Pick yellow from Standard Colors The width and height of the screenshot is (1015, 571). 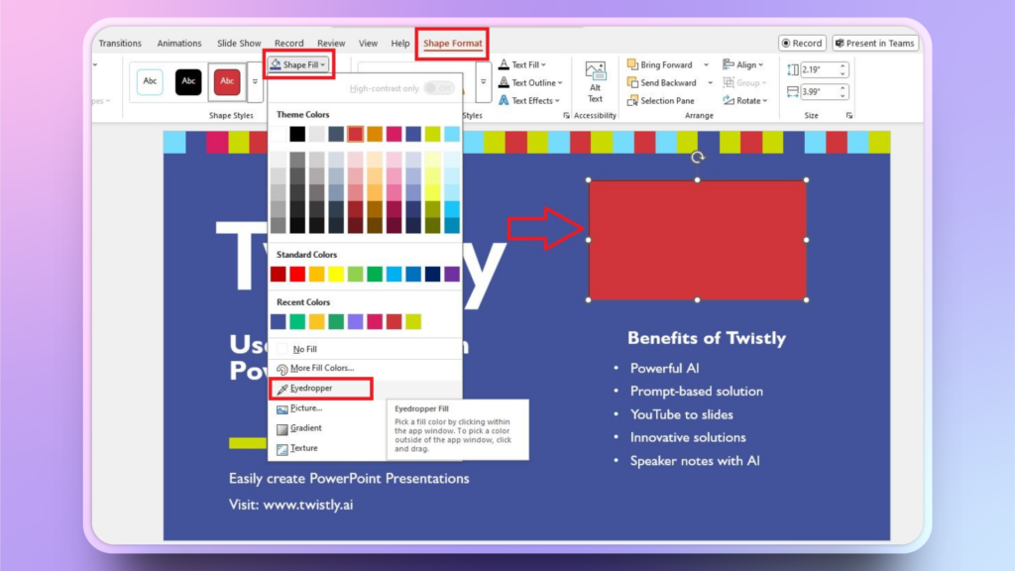tap(336, 274)
